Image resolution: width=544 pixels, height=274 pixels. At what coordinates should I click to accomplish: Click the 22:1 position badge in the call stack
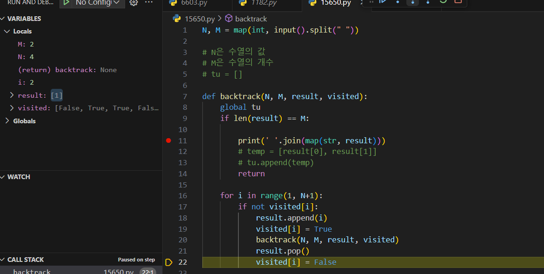148,271
